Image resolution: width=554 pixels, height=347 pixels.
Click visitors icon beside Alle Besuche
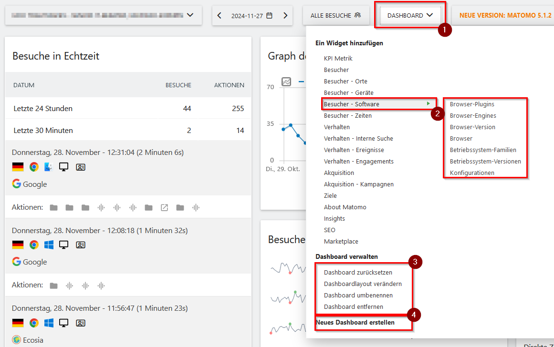[x=357, y=15]
